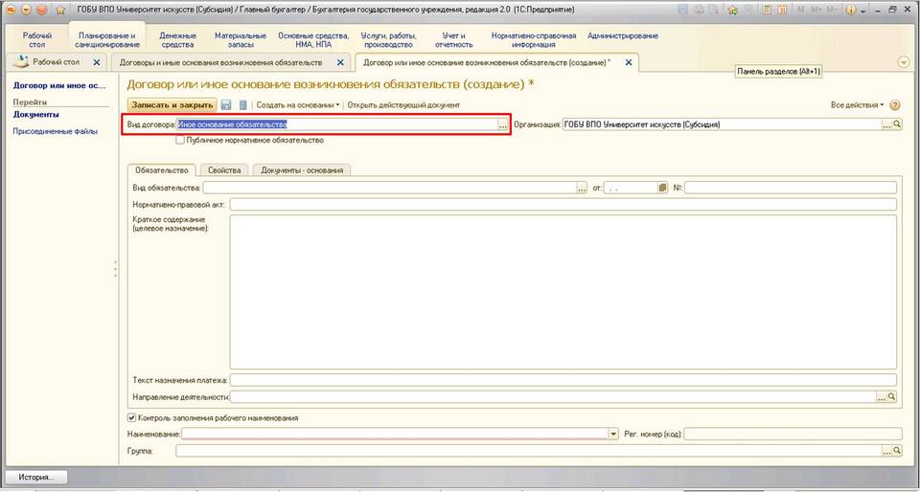The height and width of the screenshot is (492, 920).
Task: Click the История... button
Action: coord(35,478)
